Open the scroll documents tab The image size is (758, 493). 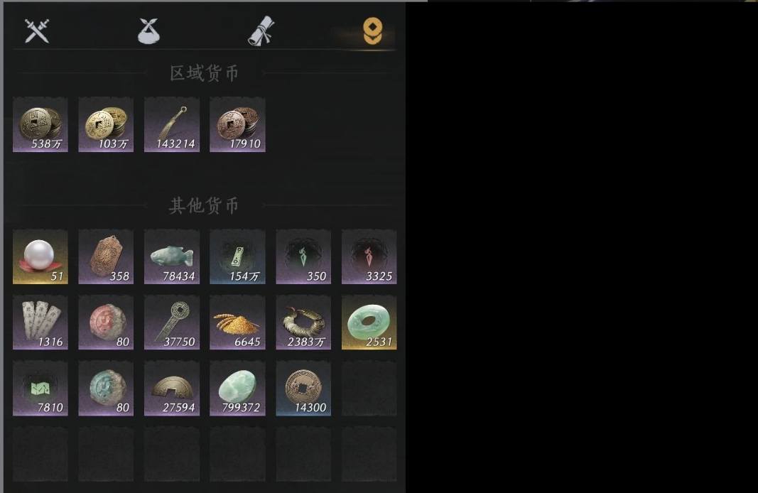(x=261, y=31)
